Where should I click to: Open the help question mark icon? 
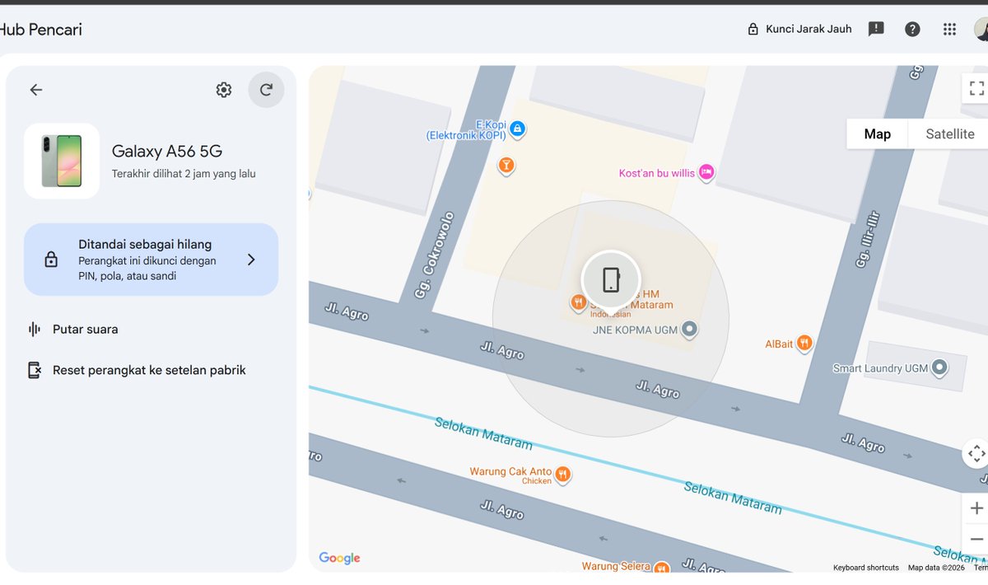[912, 29]
